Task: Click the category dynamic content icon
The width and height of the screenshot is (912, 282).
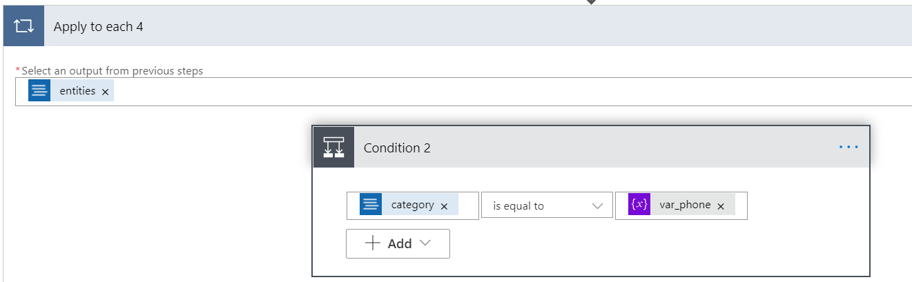Action: 371,205
